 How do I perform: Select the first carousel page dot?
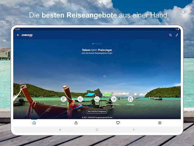tap(93, 44)
